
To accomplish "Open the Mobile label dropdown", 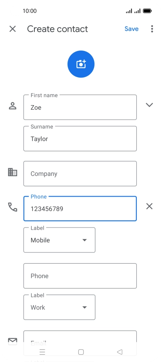I will (59, 240).
